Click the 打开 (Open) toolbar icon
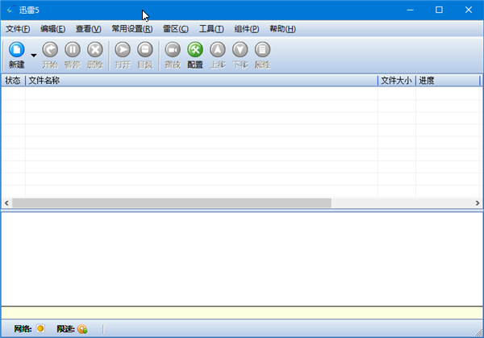Image resolution: width=484 pixels, height=338 pixels. pyautogui.click(x=123, y=50)
